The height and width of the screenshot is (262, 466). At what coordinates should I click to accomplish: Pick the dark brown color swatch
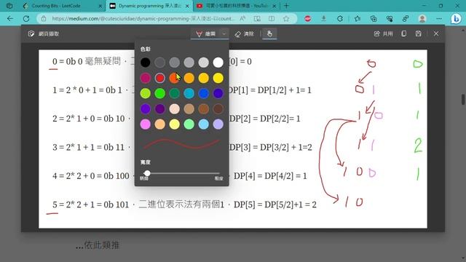tap(218, 108)
